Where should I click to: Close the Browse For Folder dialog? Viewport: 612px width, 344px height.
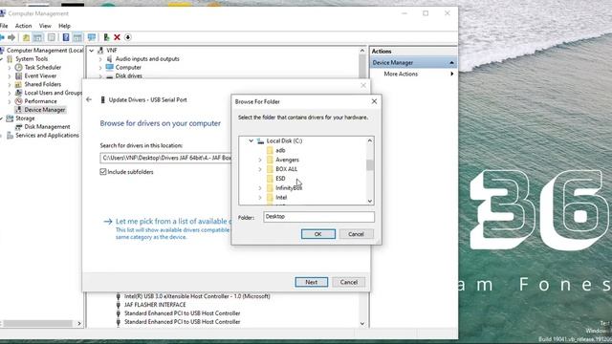[374, 101]
